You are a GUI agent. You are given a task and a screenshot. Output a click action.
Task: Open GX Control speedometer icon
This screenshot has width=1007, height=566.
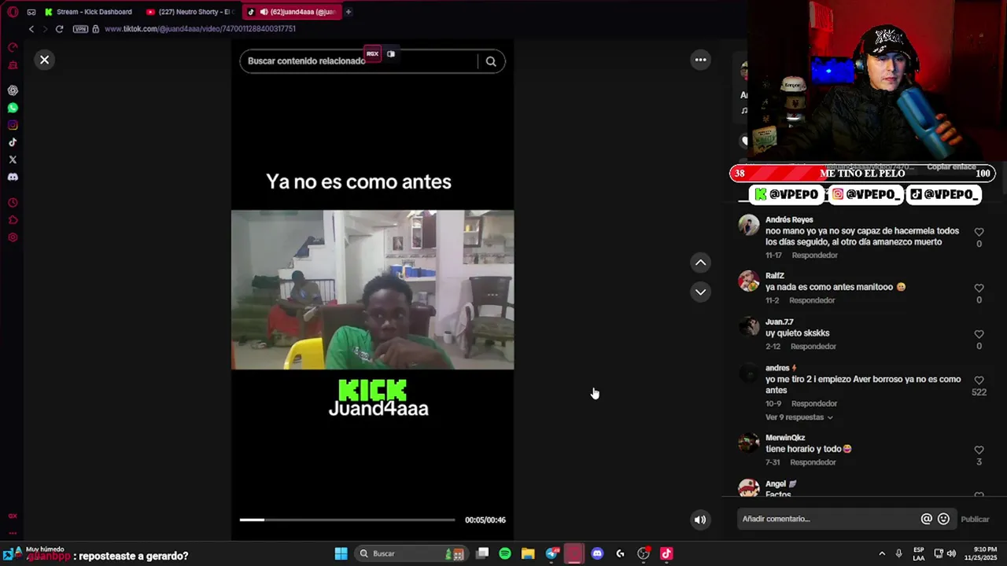pos(13,48)
